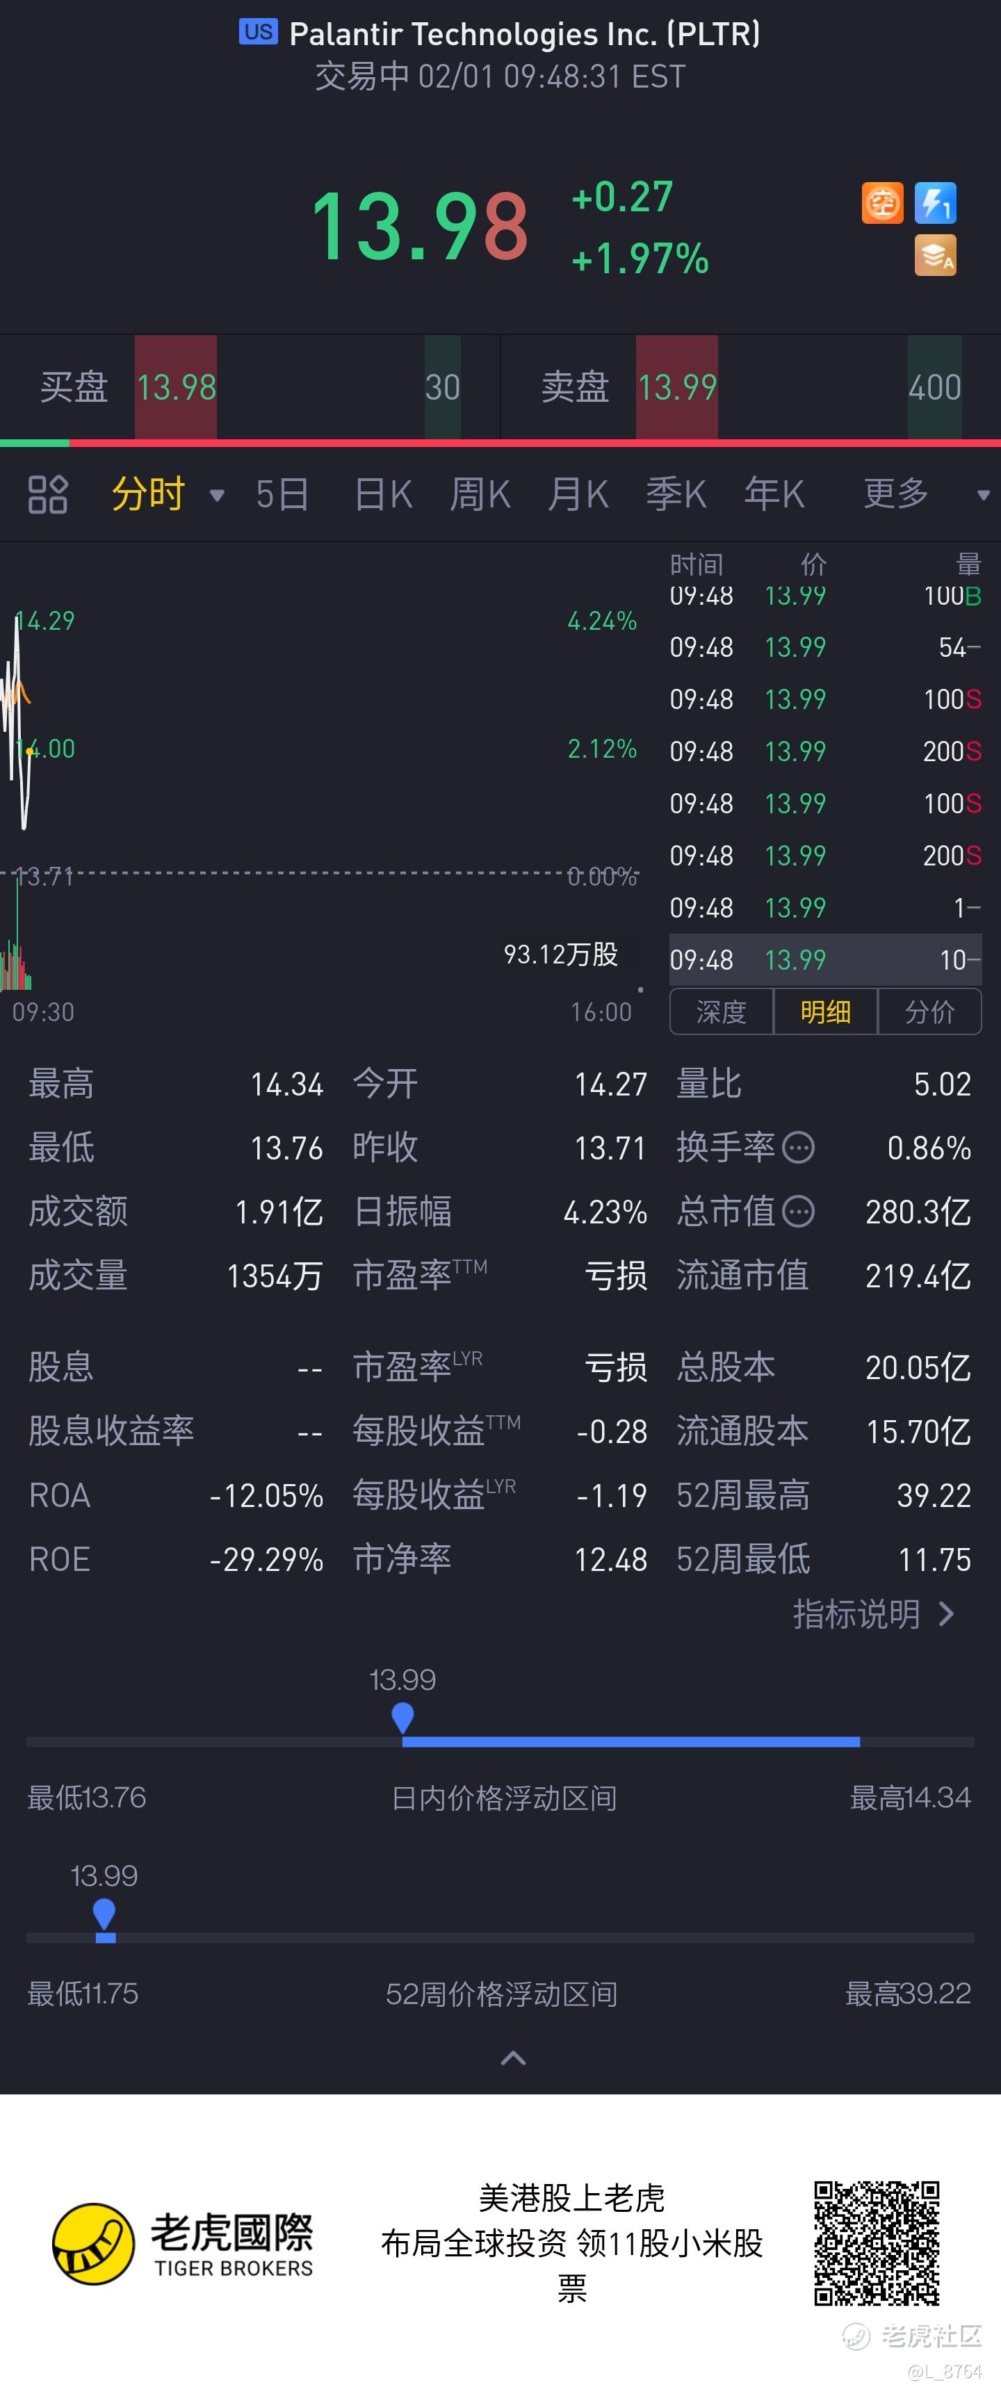Tap the highlighted 09:48 trade row with volume 10
1001x2394 pixels.
point(825,960)
